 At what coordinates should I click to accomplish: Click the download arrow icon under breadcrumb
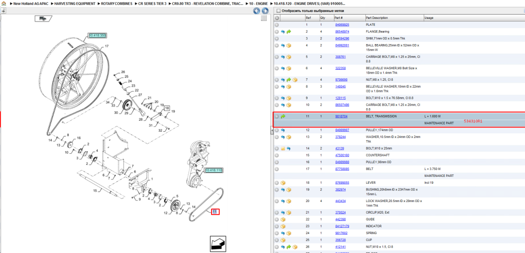[x=3, y=11]
